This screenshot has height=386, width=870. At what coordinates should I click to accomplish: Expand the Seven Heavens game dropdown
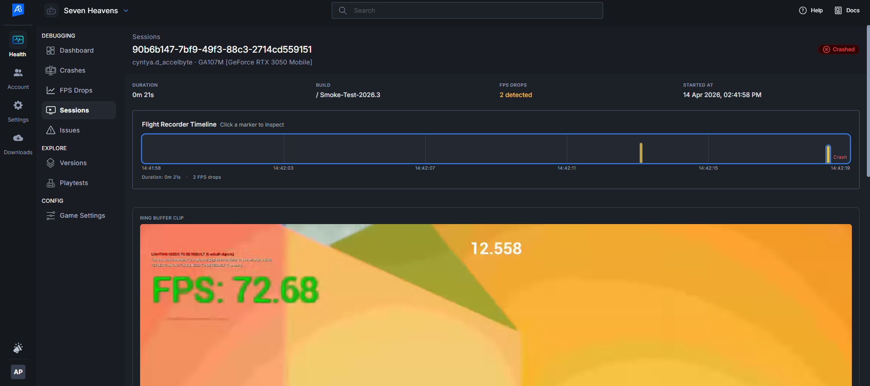pyautogui.click(x=126, y=10)
